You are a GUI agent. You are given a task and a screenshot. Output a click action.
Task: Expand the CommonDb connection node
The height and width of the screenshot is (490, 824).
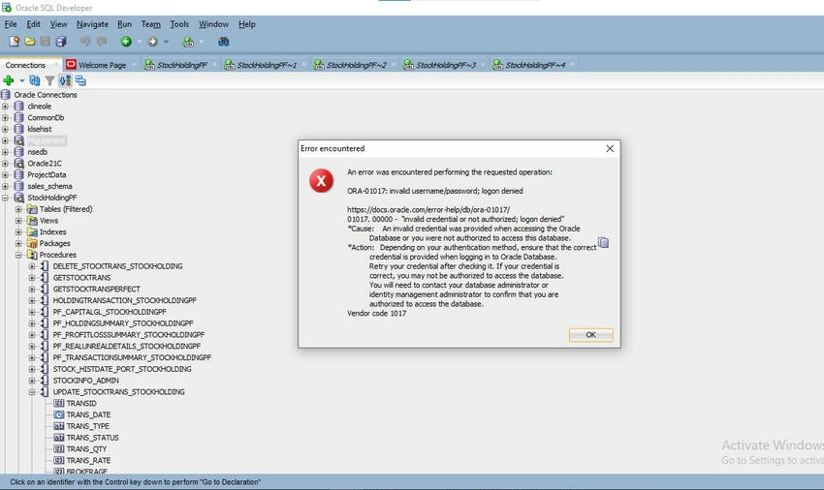point(5,117)
